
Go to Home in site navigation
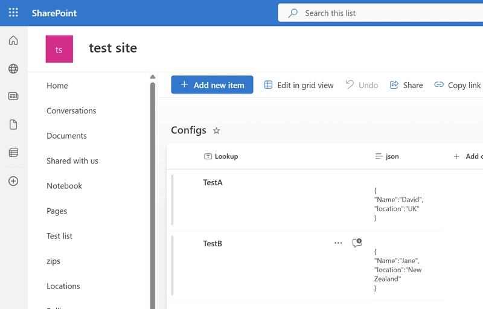57,86
